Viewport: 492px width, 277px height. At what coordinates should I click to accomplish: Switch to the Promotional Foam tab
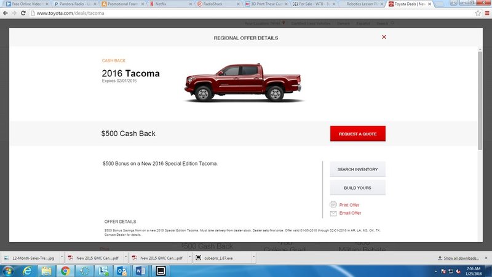(122, 4)
